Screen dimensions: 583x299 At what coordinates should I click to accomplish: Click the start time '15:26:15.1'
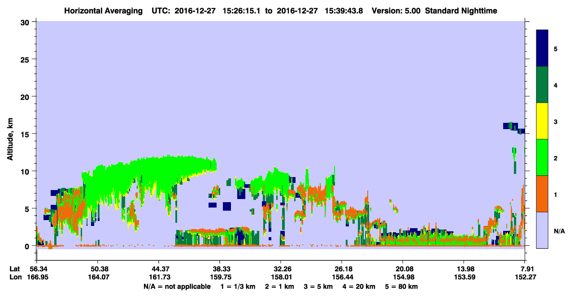pos(241,11)
